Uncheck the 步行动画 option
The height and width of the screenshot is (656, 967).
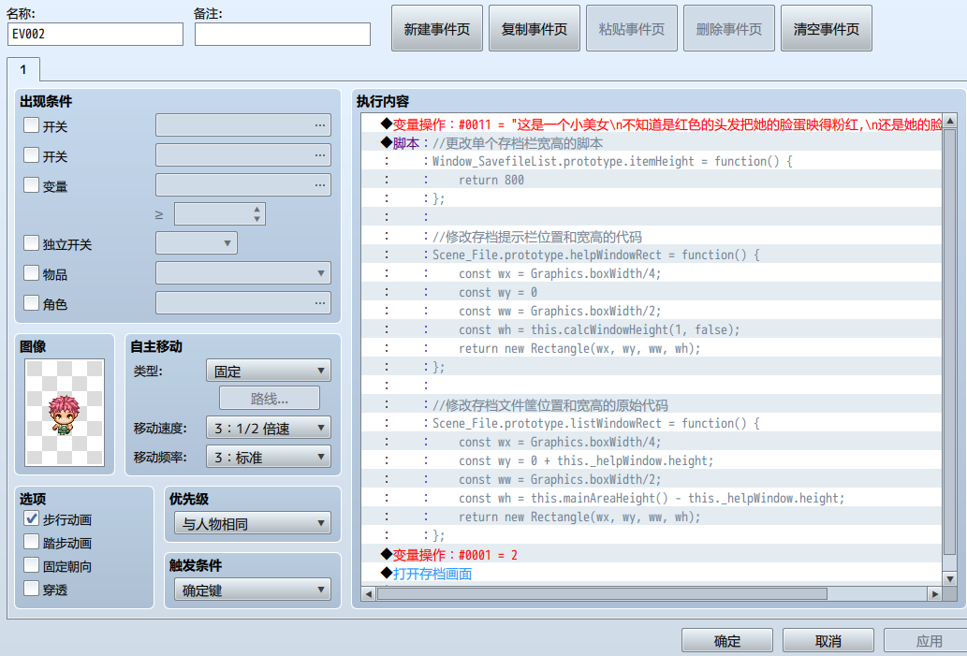[x=31, y=518]
